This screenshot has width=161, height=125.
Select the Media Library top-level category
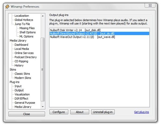point(18,40)
